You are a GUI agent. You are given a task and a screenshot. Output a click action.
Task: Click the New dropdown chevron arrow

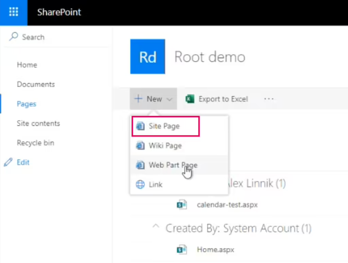[x=169, y=99]
